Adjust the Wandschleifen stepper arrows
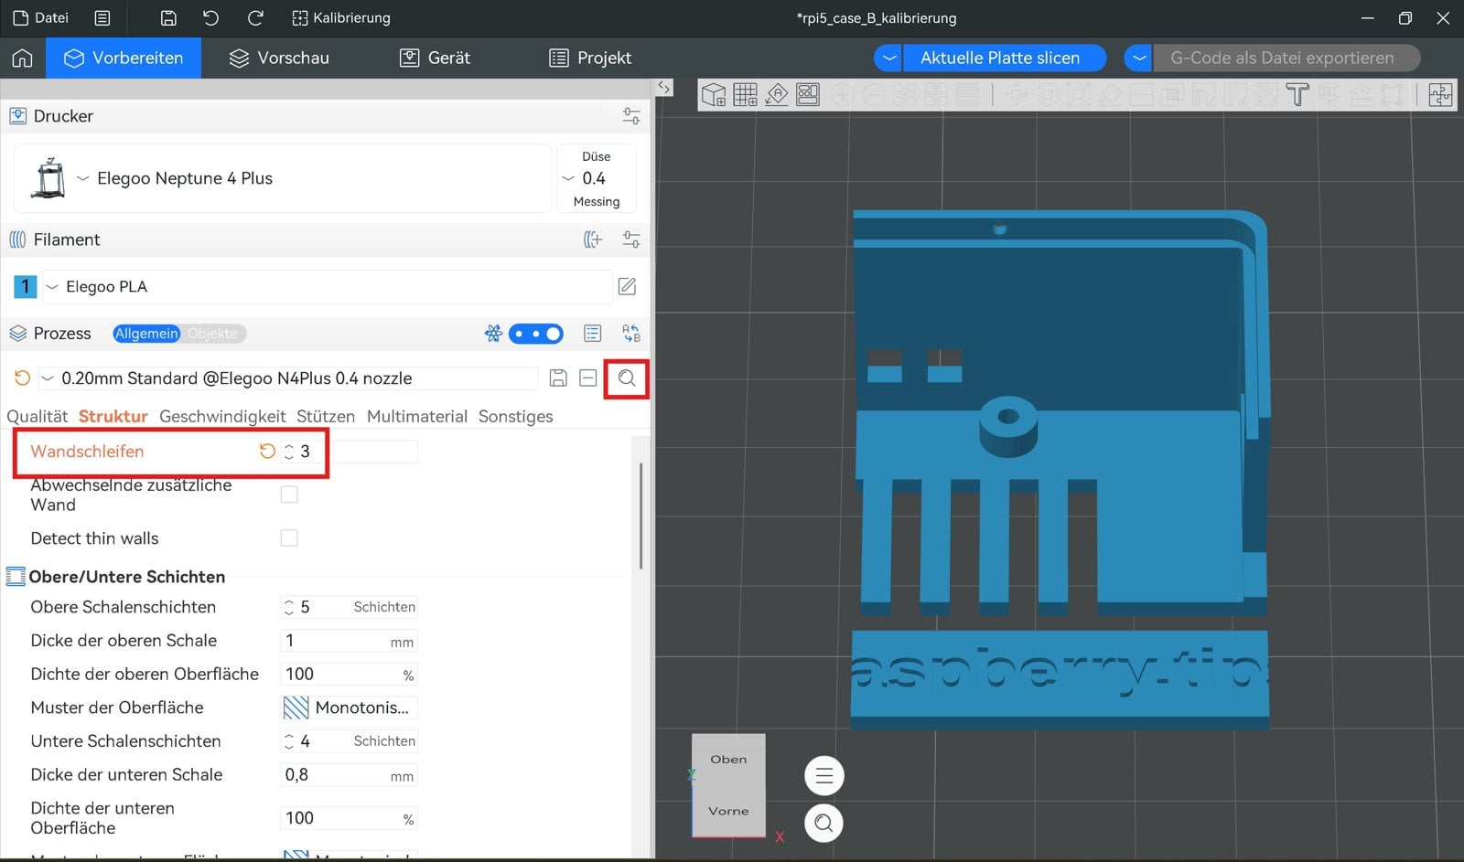The image size is (1464, 862). coord(289,451)
